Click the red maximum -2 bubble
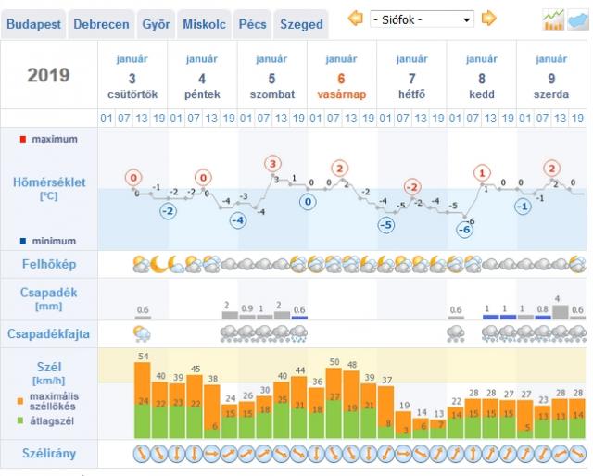The width and height of the screenshot is (593, 476). [x=412, y=187]
